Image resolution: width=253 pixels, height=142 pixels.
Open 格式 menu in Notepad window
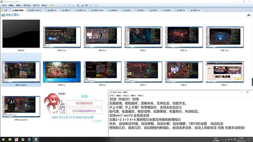[126, 96]
